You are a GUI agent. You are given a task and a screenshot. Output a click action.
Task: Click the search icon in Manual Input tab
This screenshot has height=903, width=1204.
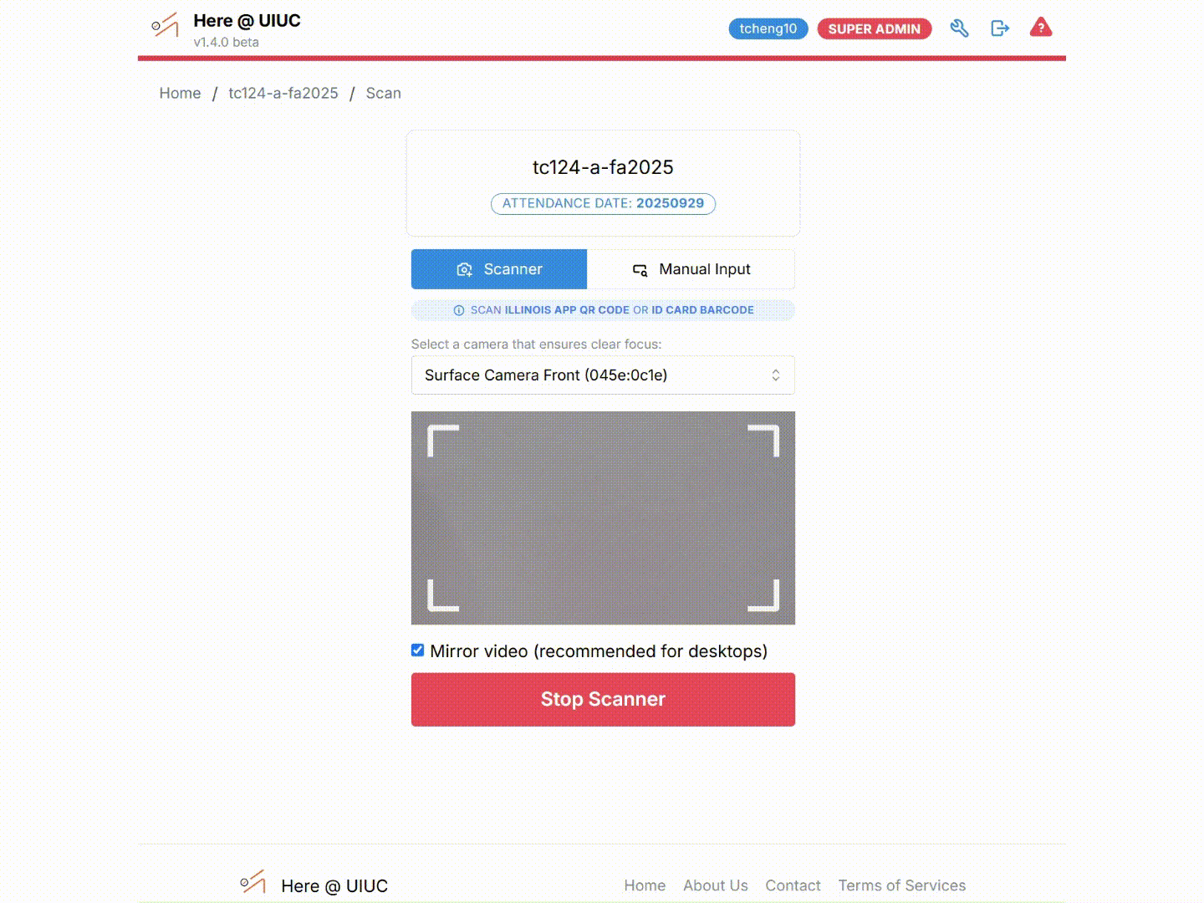pyautogui.click(x=640, y=269)
